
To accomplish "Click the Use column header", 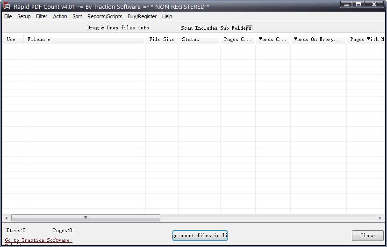I will 14,39.
